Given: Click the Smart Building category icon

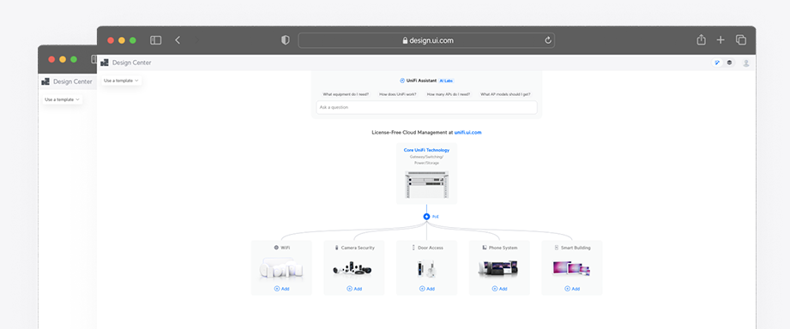Looking at the screenshot, I should click(556, 248).
